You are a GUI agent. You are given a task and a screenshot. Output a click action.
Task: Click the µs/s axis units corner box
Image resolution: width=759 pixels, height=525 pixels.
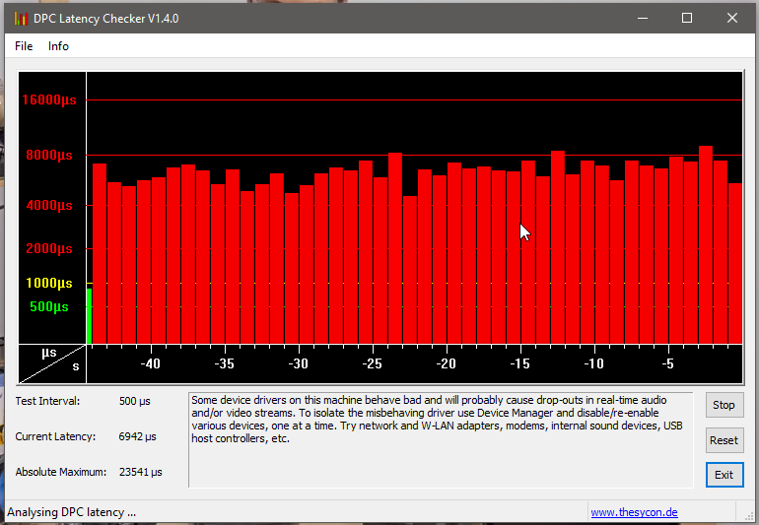[x=52, y=363]
